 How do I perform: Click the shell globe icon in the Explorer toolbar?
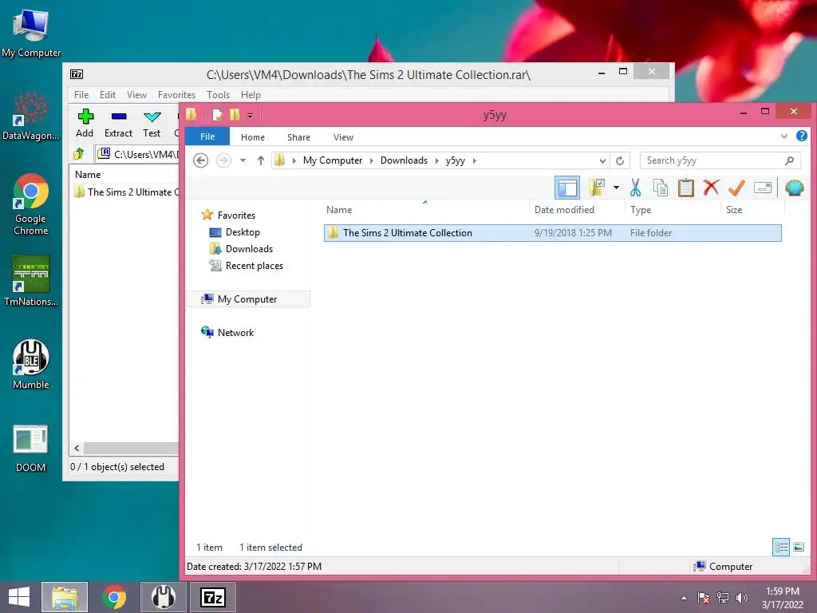[794, 188]
